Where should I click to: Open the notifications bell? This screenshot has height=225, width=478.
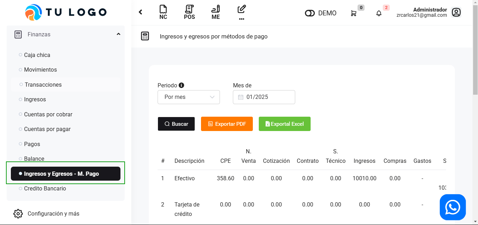pyautogui.click(x=379, y=13)
